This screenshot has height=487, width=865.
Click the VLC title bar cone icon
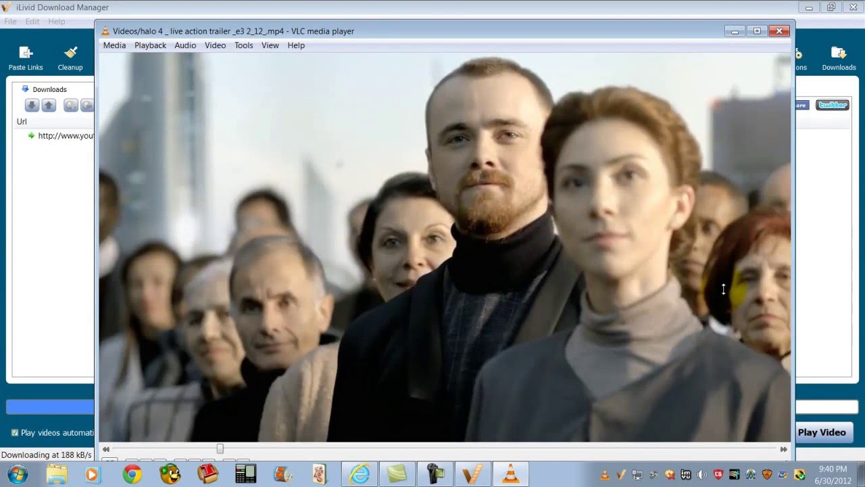105,30
